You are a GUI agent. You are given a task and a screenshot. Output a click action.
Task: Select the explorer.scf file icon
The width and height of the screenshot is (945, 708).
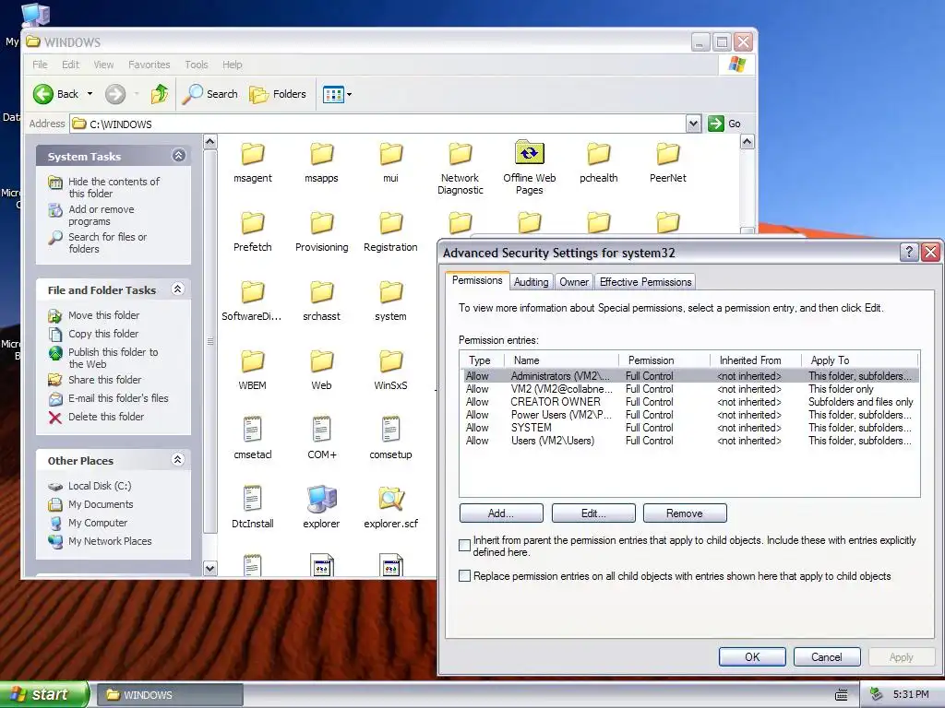pyautogui.click(x=390, y=507)
